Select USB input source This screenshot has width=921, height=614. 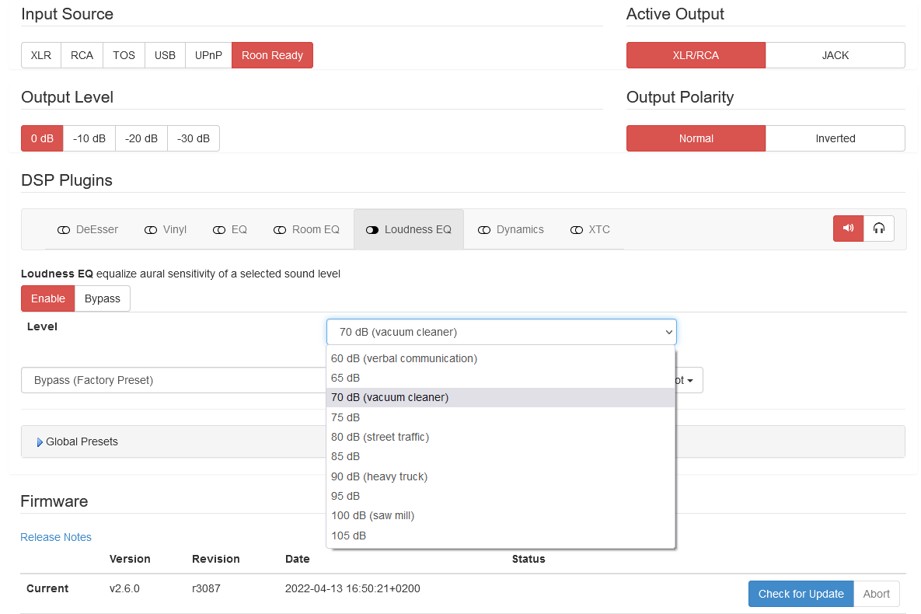coord(165,55)
